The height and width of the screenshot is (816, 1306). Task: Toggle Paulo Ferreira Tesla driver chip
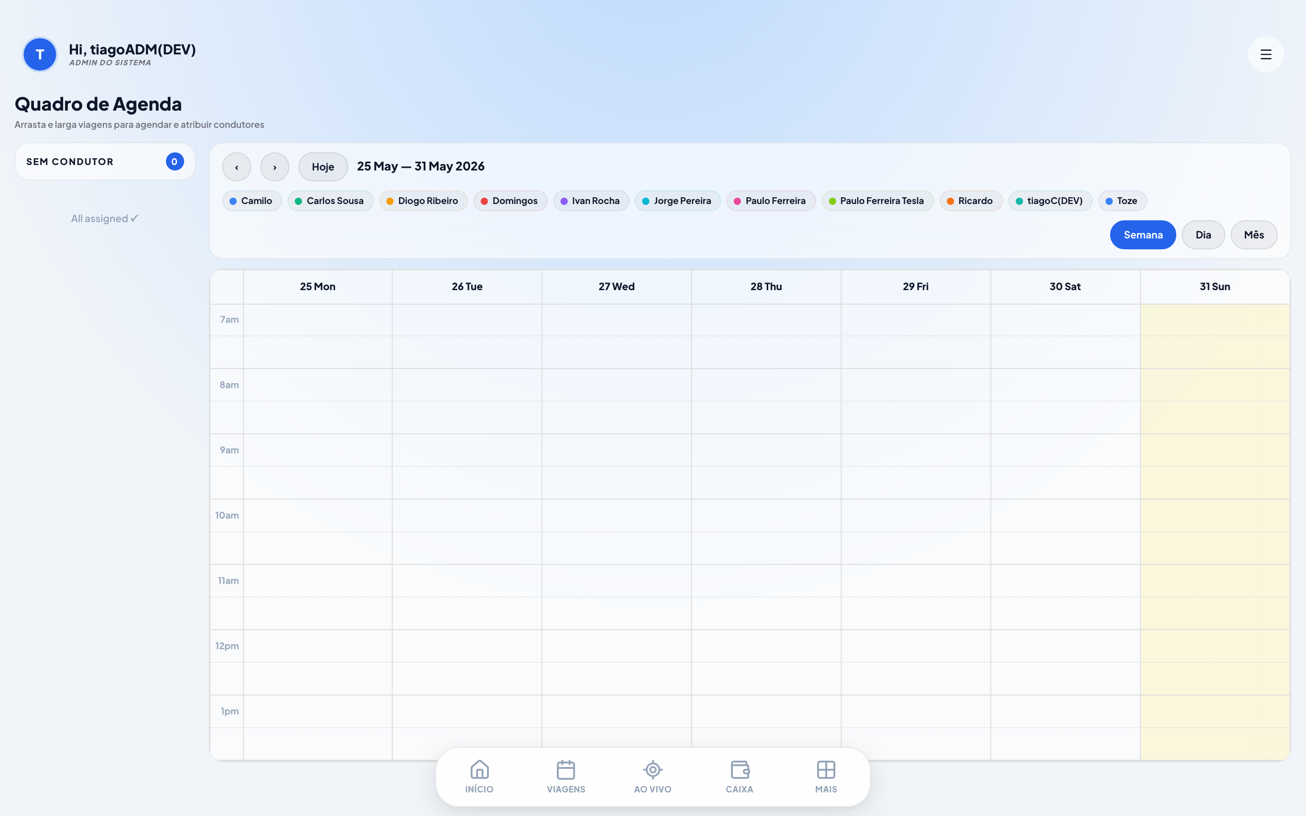[x=877, y=201]
